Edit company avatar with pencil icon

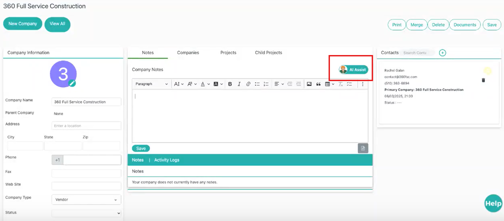tap(72, 83)
